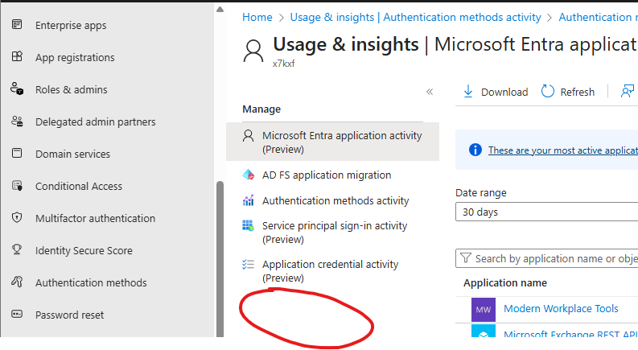Click the blue info icon in banner

(x=475, y=150)
